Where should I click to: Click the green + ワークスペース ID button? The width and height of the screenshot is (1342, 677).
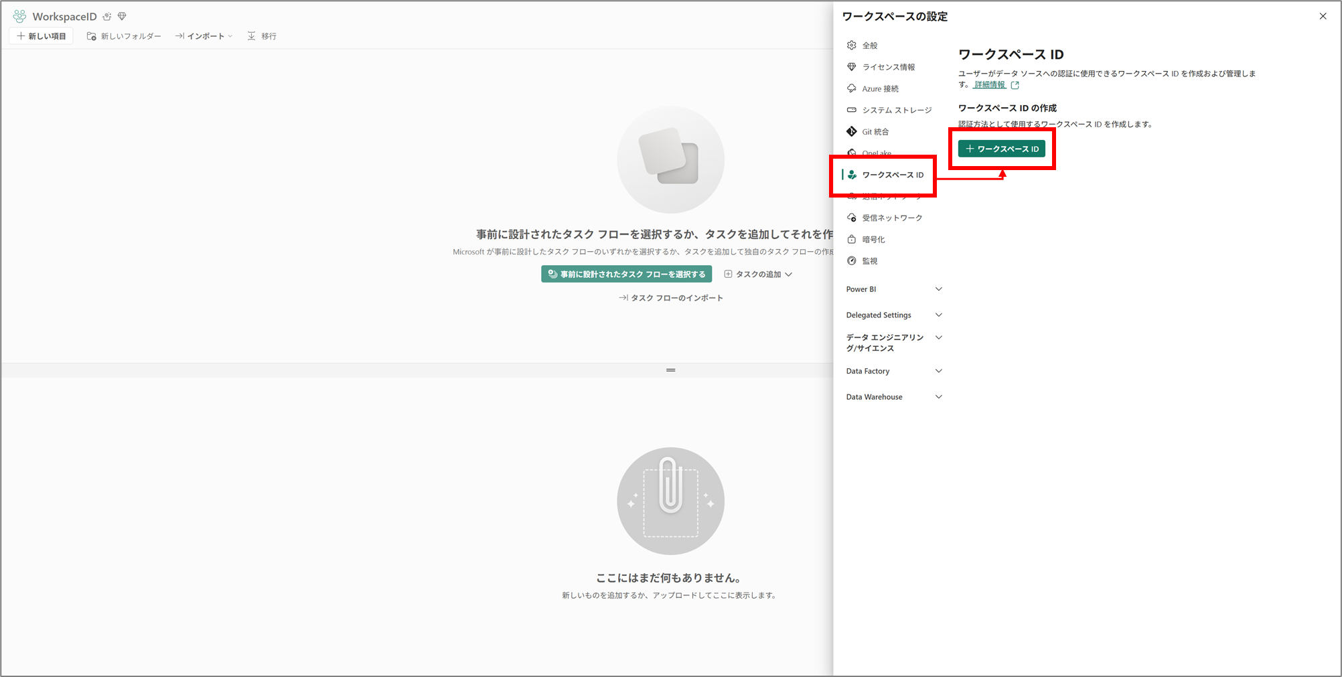(x=1001, y=149)
